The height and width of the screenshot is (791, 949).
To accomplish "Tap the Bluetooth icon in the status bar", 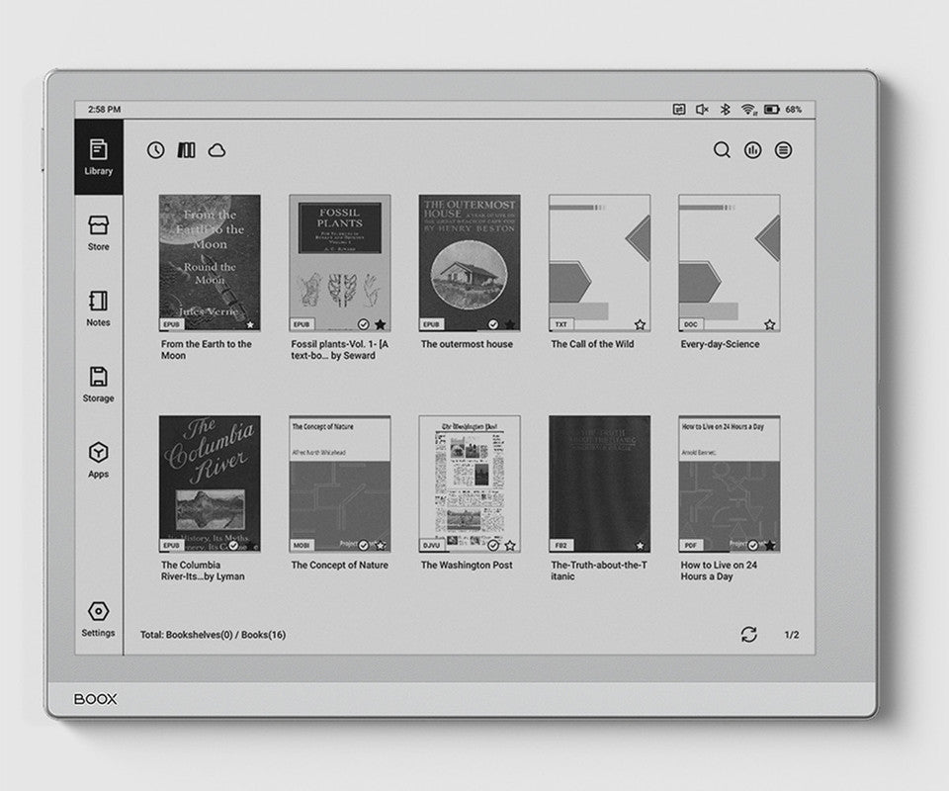I will (724, 109).
